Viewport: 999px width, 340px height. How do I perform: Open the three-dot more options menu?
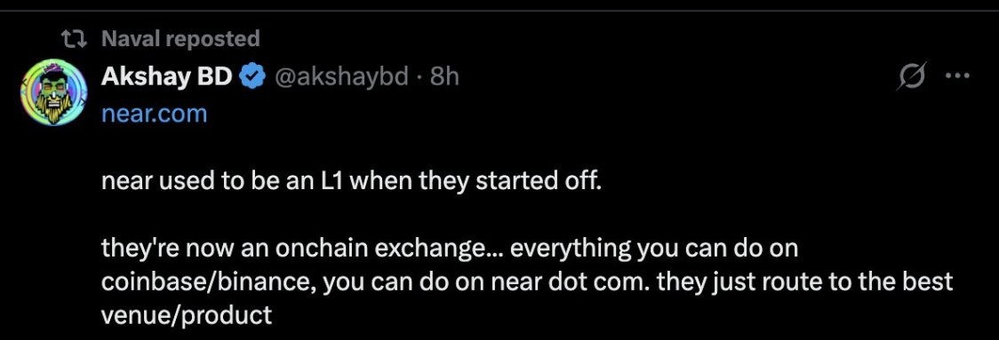pyautogui.click(x=957, y=76)
